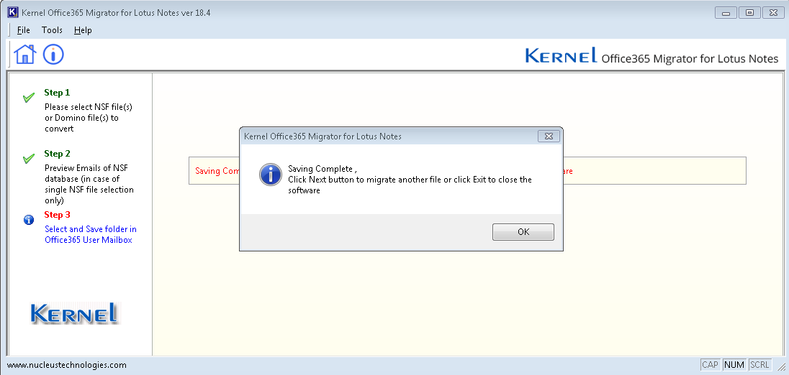Click the Kernel app icon in title bar
This screenshot has height=375, width=789.
[x=12, y=12]
